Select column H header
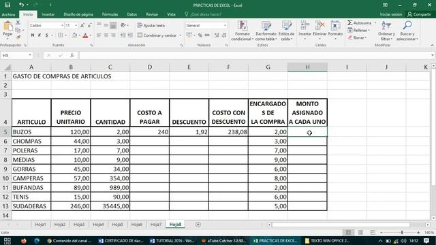 tap(307, 67)
